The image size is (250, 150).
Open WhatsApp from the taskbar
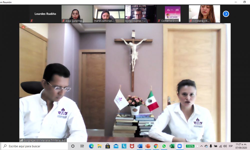point(164,146)
